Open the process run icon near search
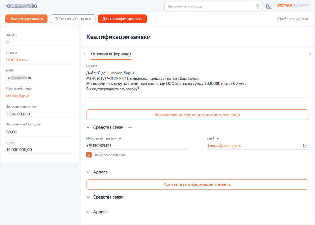Viewport: 315px width, 225px height. point(269,6)
